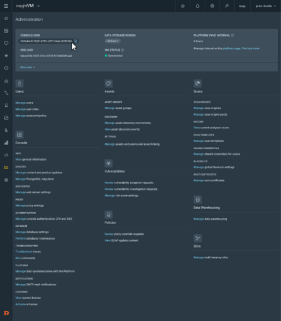Screen dimensions: 281x321
Task: Open the insightVM product switcher dropdown
Action: pyautogui.click(x=28, y=6)
